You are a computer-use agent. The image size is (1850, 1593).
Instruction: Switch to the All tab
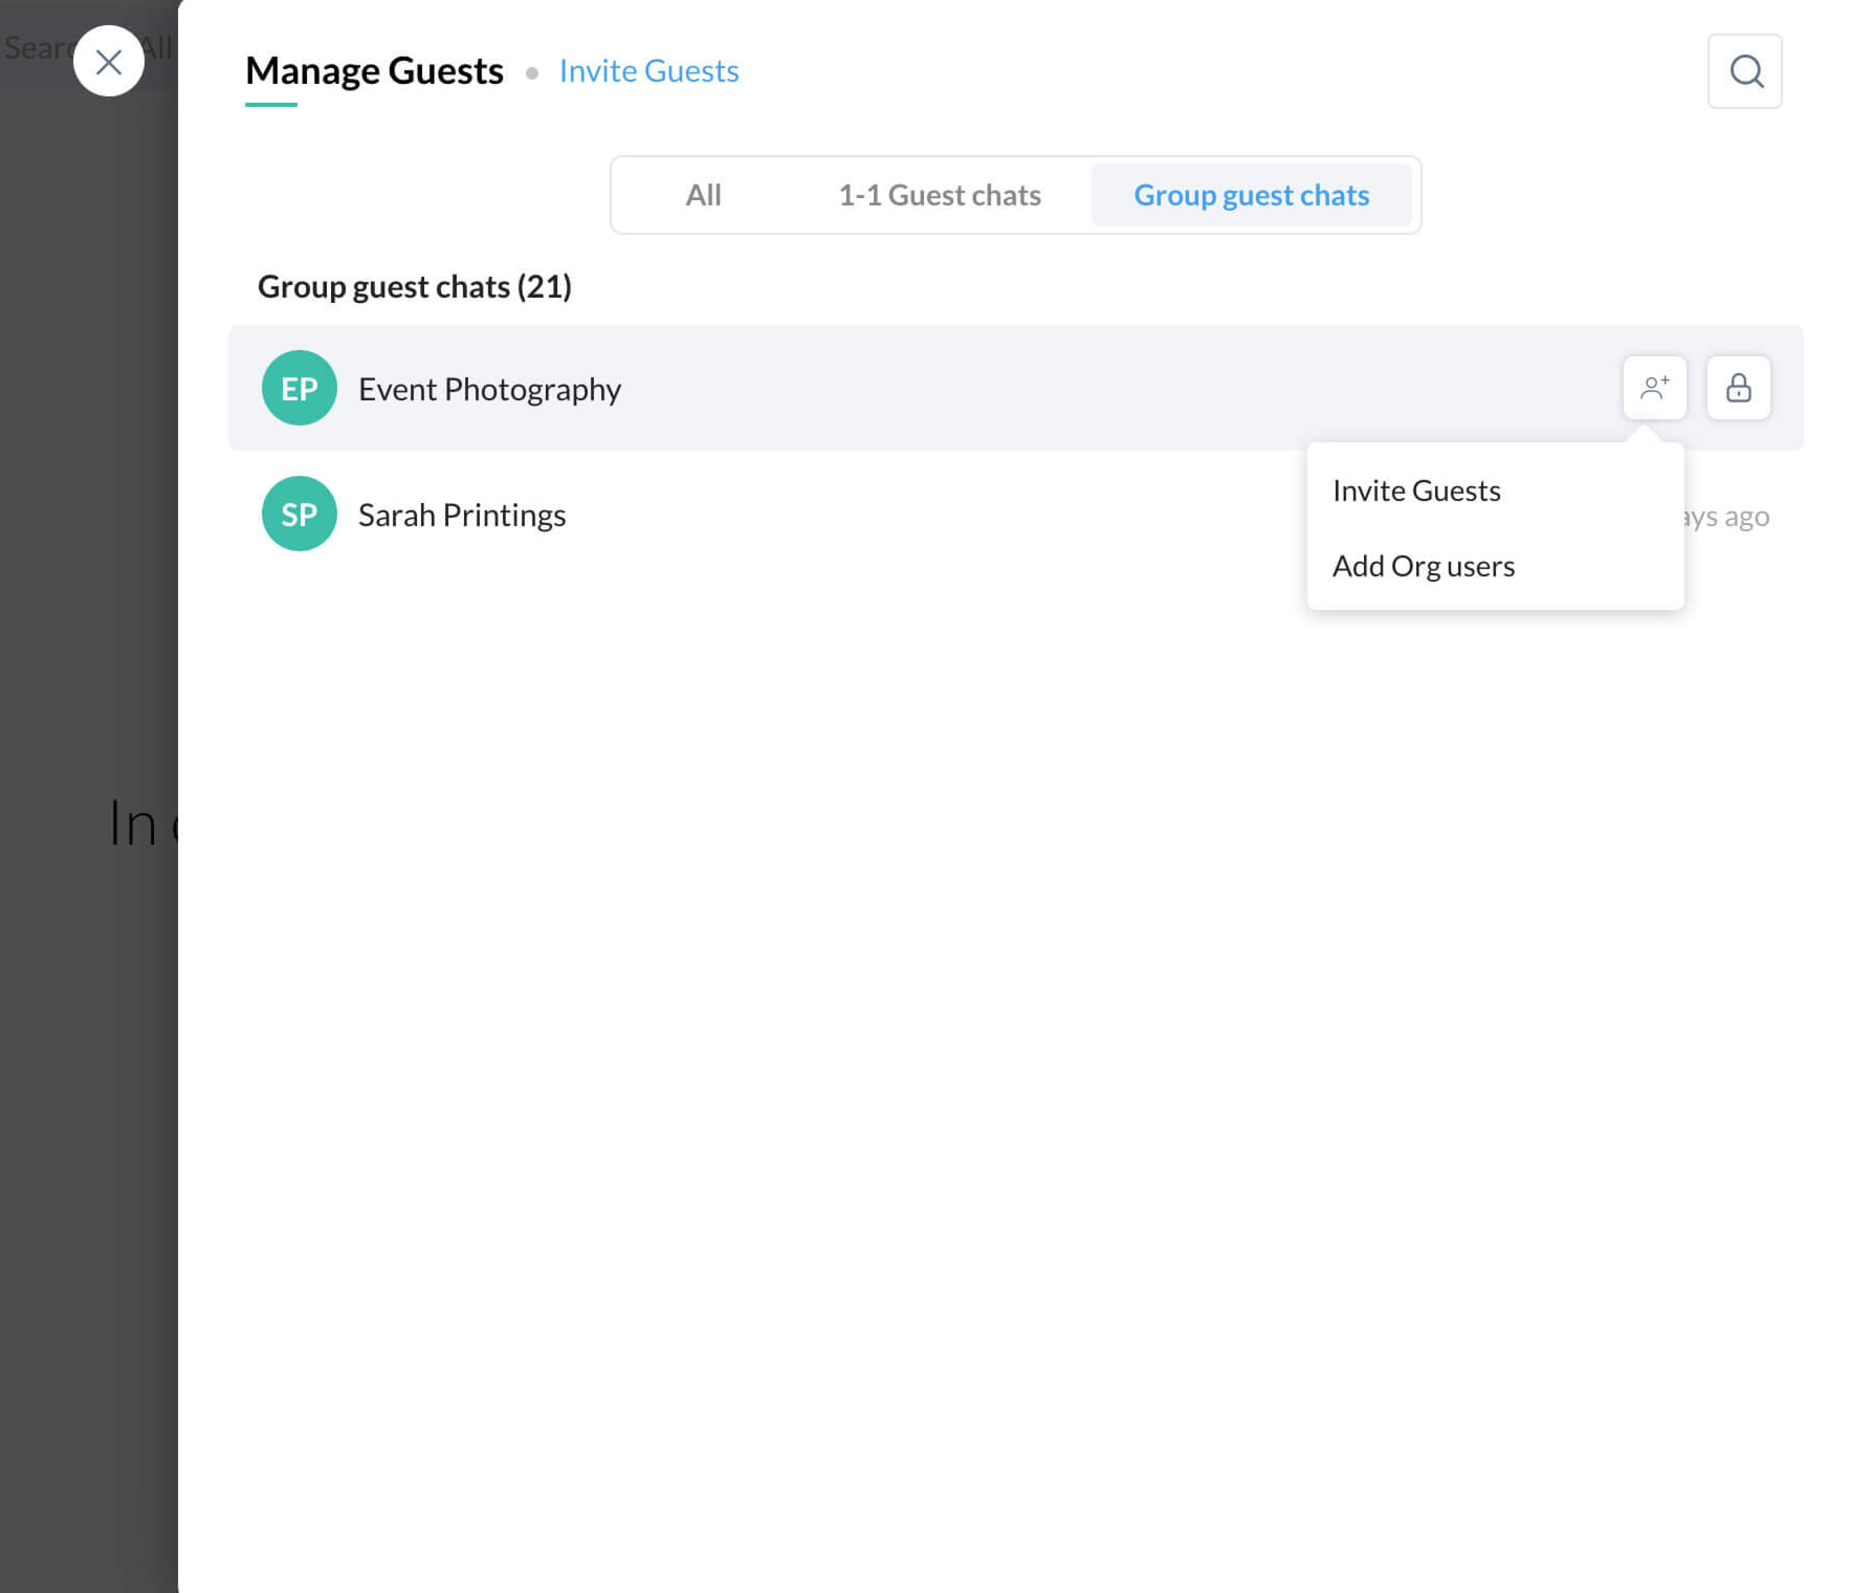click(x=703, y=195)
